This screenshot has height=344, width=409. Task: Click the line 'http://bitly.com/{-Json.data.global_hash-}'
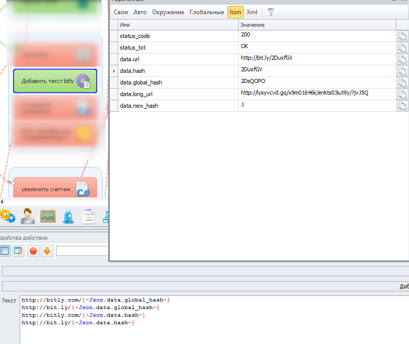pos(96,300)
